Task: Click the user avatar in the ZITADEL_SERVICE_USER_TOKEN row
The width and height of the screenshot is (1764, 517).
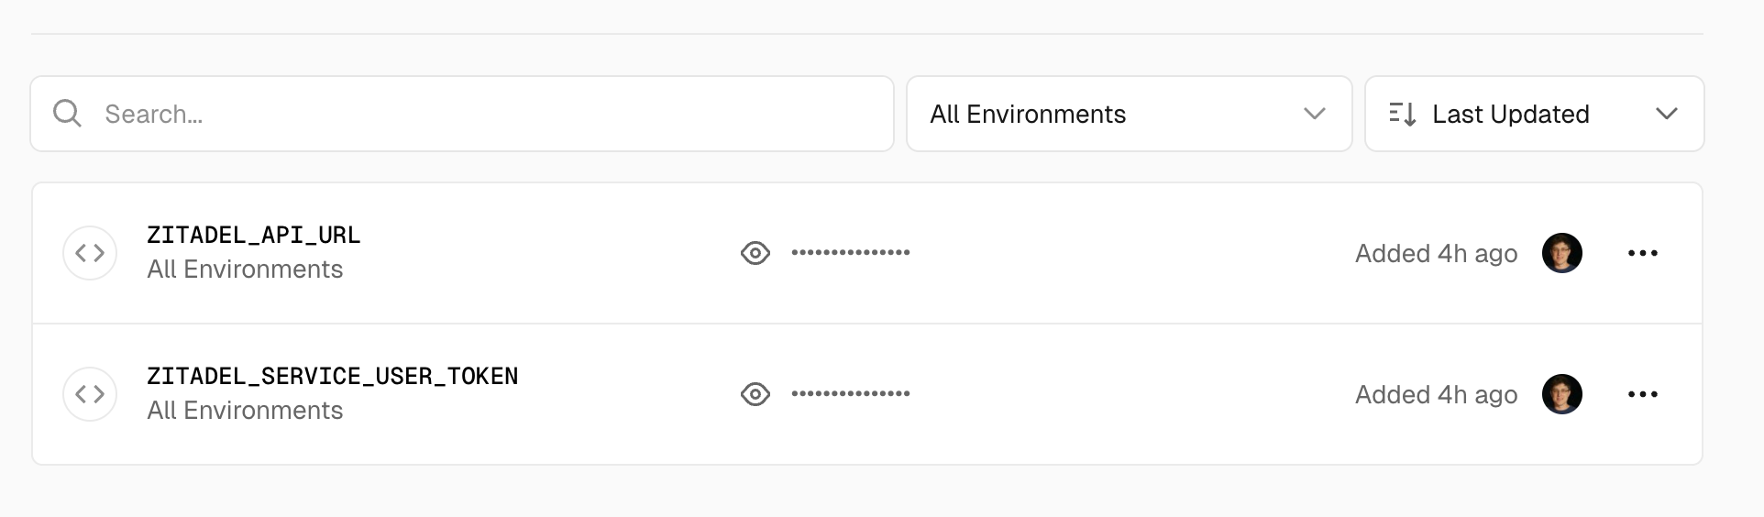Action: click(x=1562, y=394)
